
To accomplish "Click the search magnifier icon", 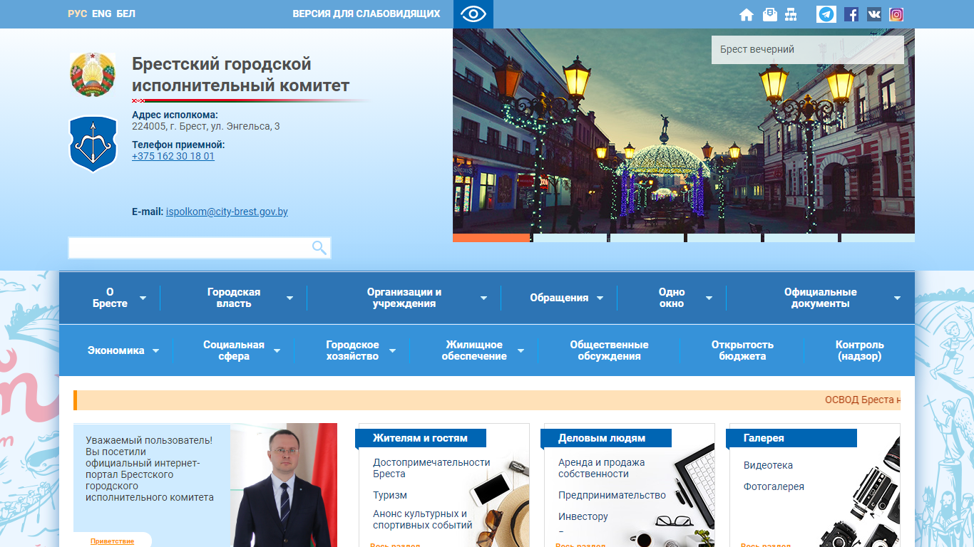I will [x=319, y=248].
